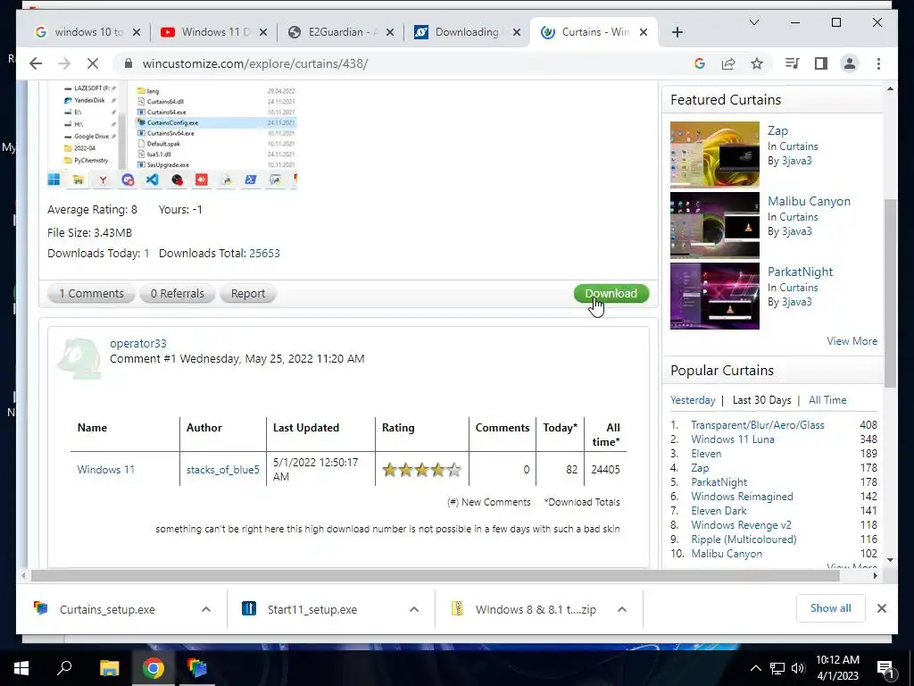
Task: Close the Curtains - WinCustomize tab
Action: pos(644,32)
